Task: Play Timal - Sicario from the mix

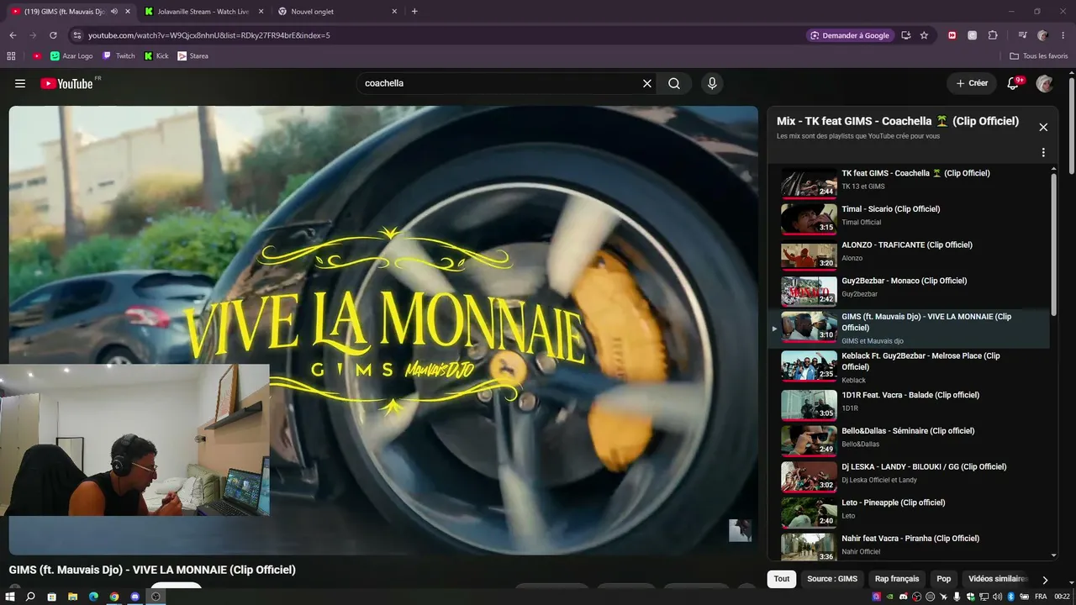Action: pyautogui.click(x=910, y=217)
